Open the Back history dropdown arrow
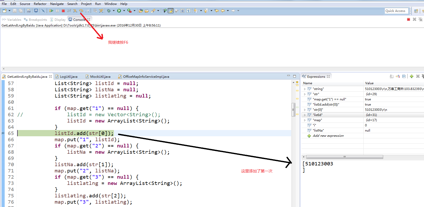 (x=228, y=11)
